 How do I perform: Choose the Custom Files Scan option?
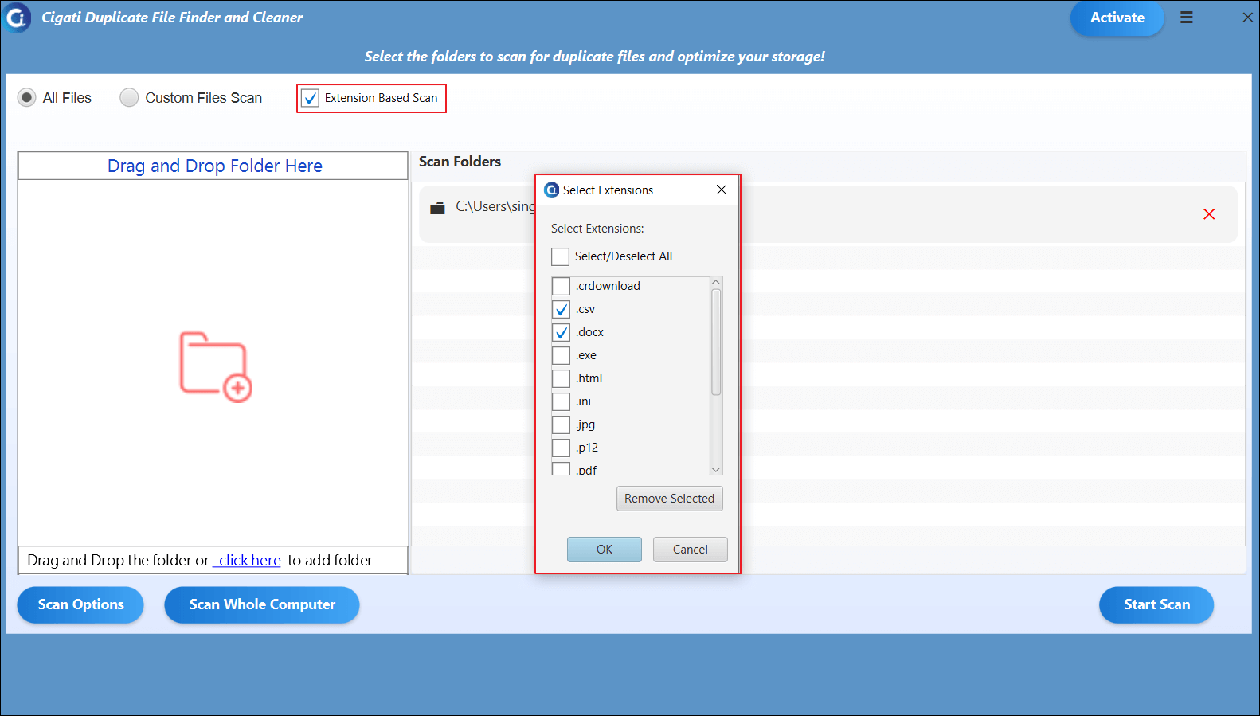pos(129,98)
